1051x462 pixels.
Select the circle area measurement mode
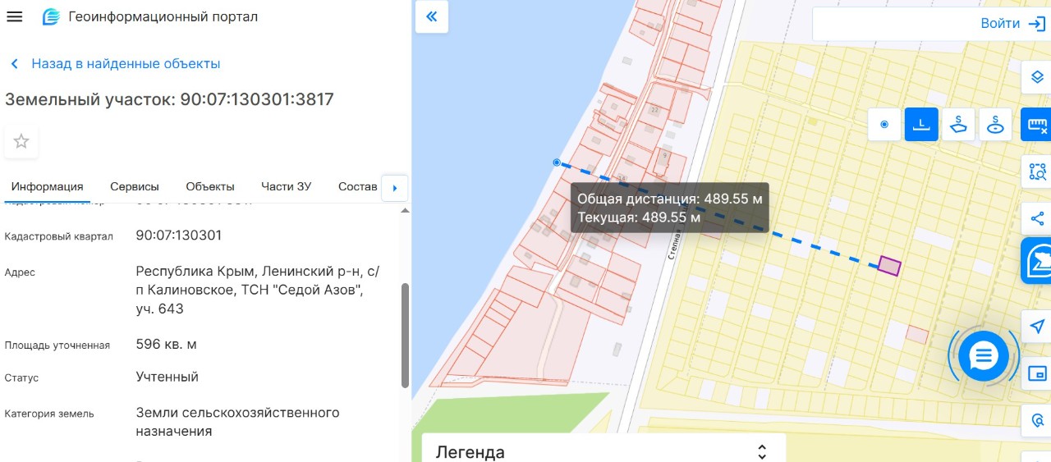pos(995,125)
